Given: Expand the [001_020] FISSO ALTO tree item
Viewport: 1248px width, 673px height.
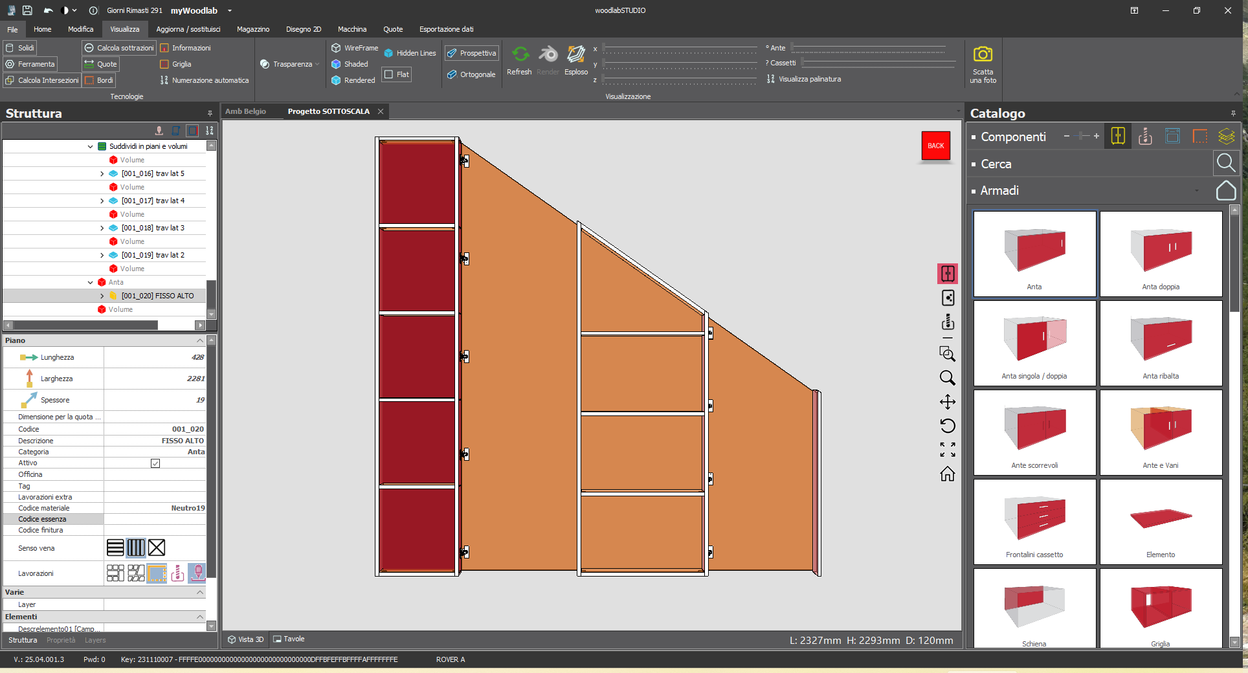Looking at the screenshot, I should [x=102, y=296].
